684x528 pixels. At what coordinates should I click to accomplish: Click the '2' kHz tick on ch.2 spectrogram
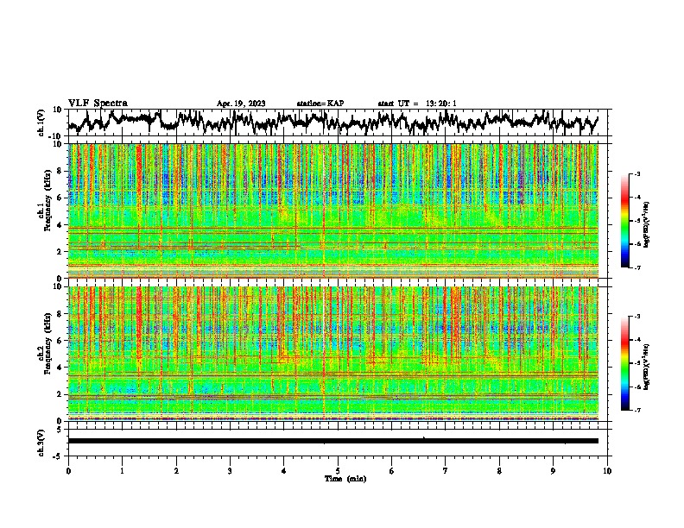[x=60, y=394]
